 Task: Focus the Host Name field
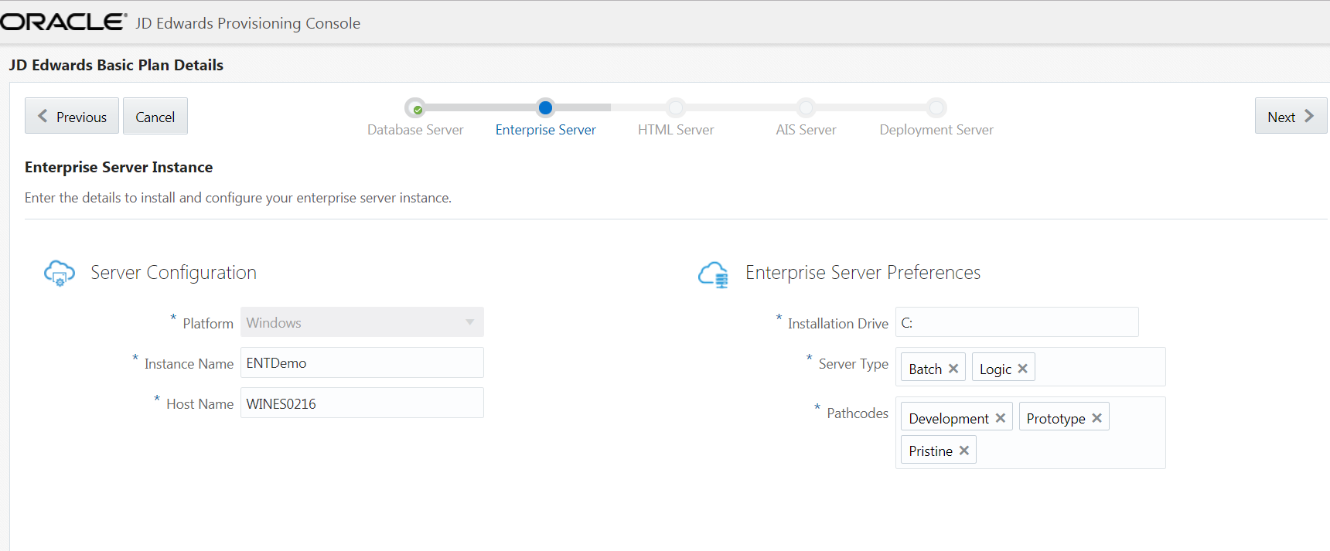[x=362, y=403]
